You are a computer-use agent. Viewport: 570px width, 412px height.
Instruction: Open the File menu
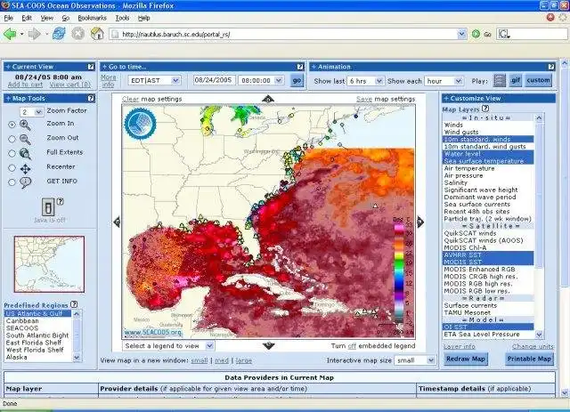[8, 18]
